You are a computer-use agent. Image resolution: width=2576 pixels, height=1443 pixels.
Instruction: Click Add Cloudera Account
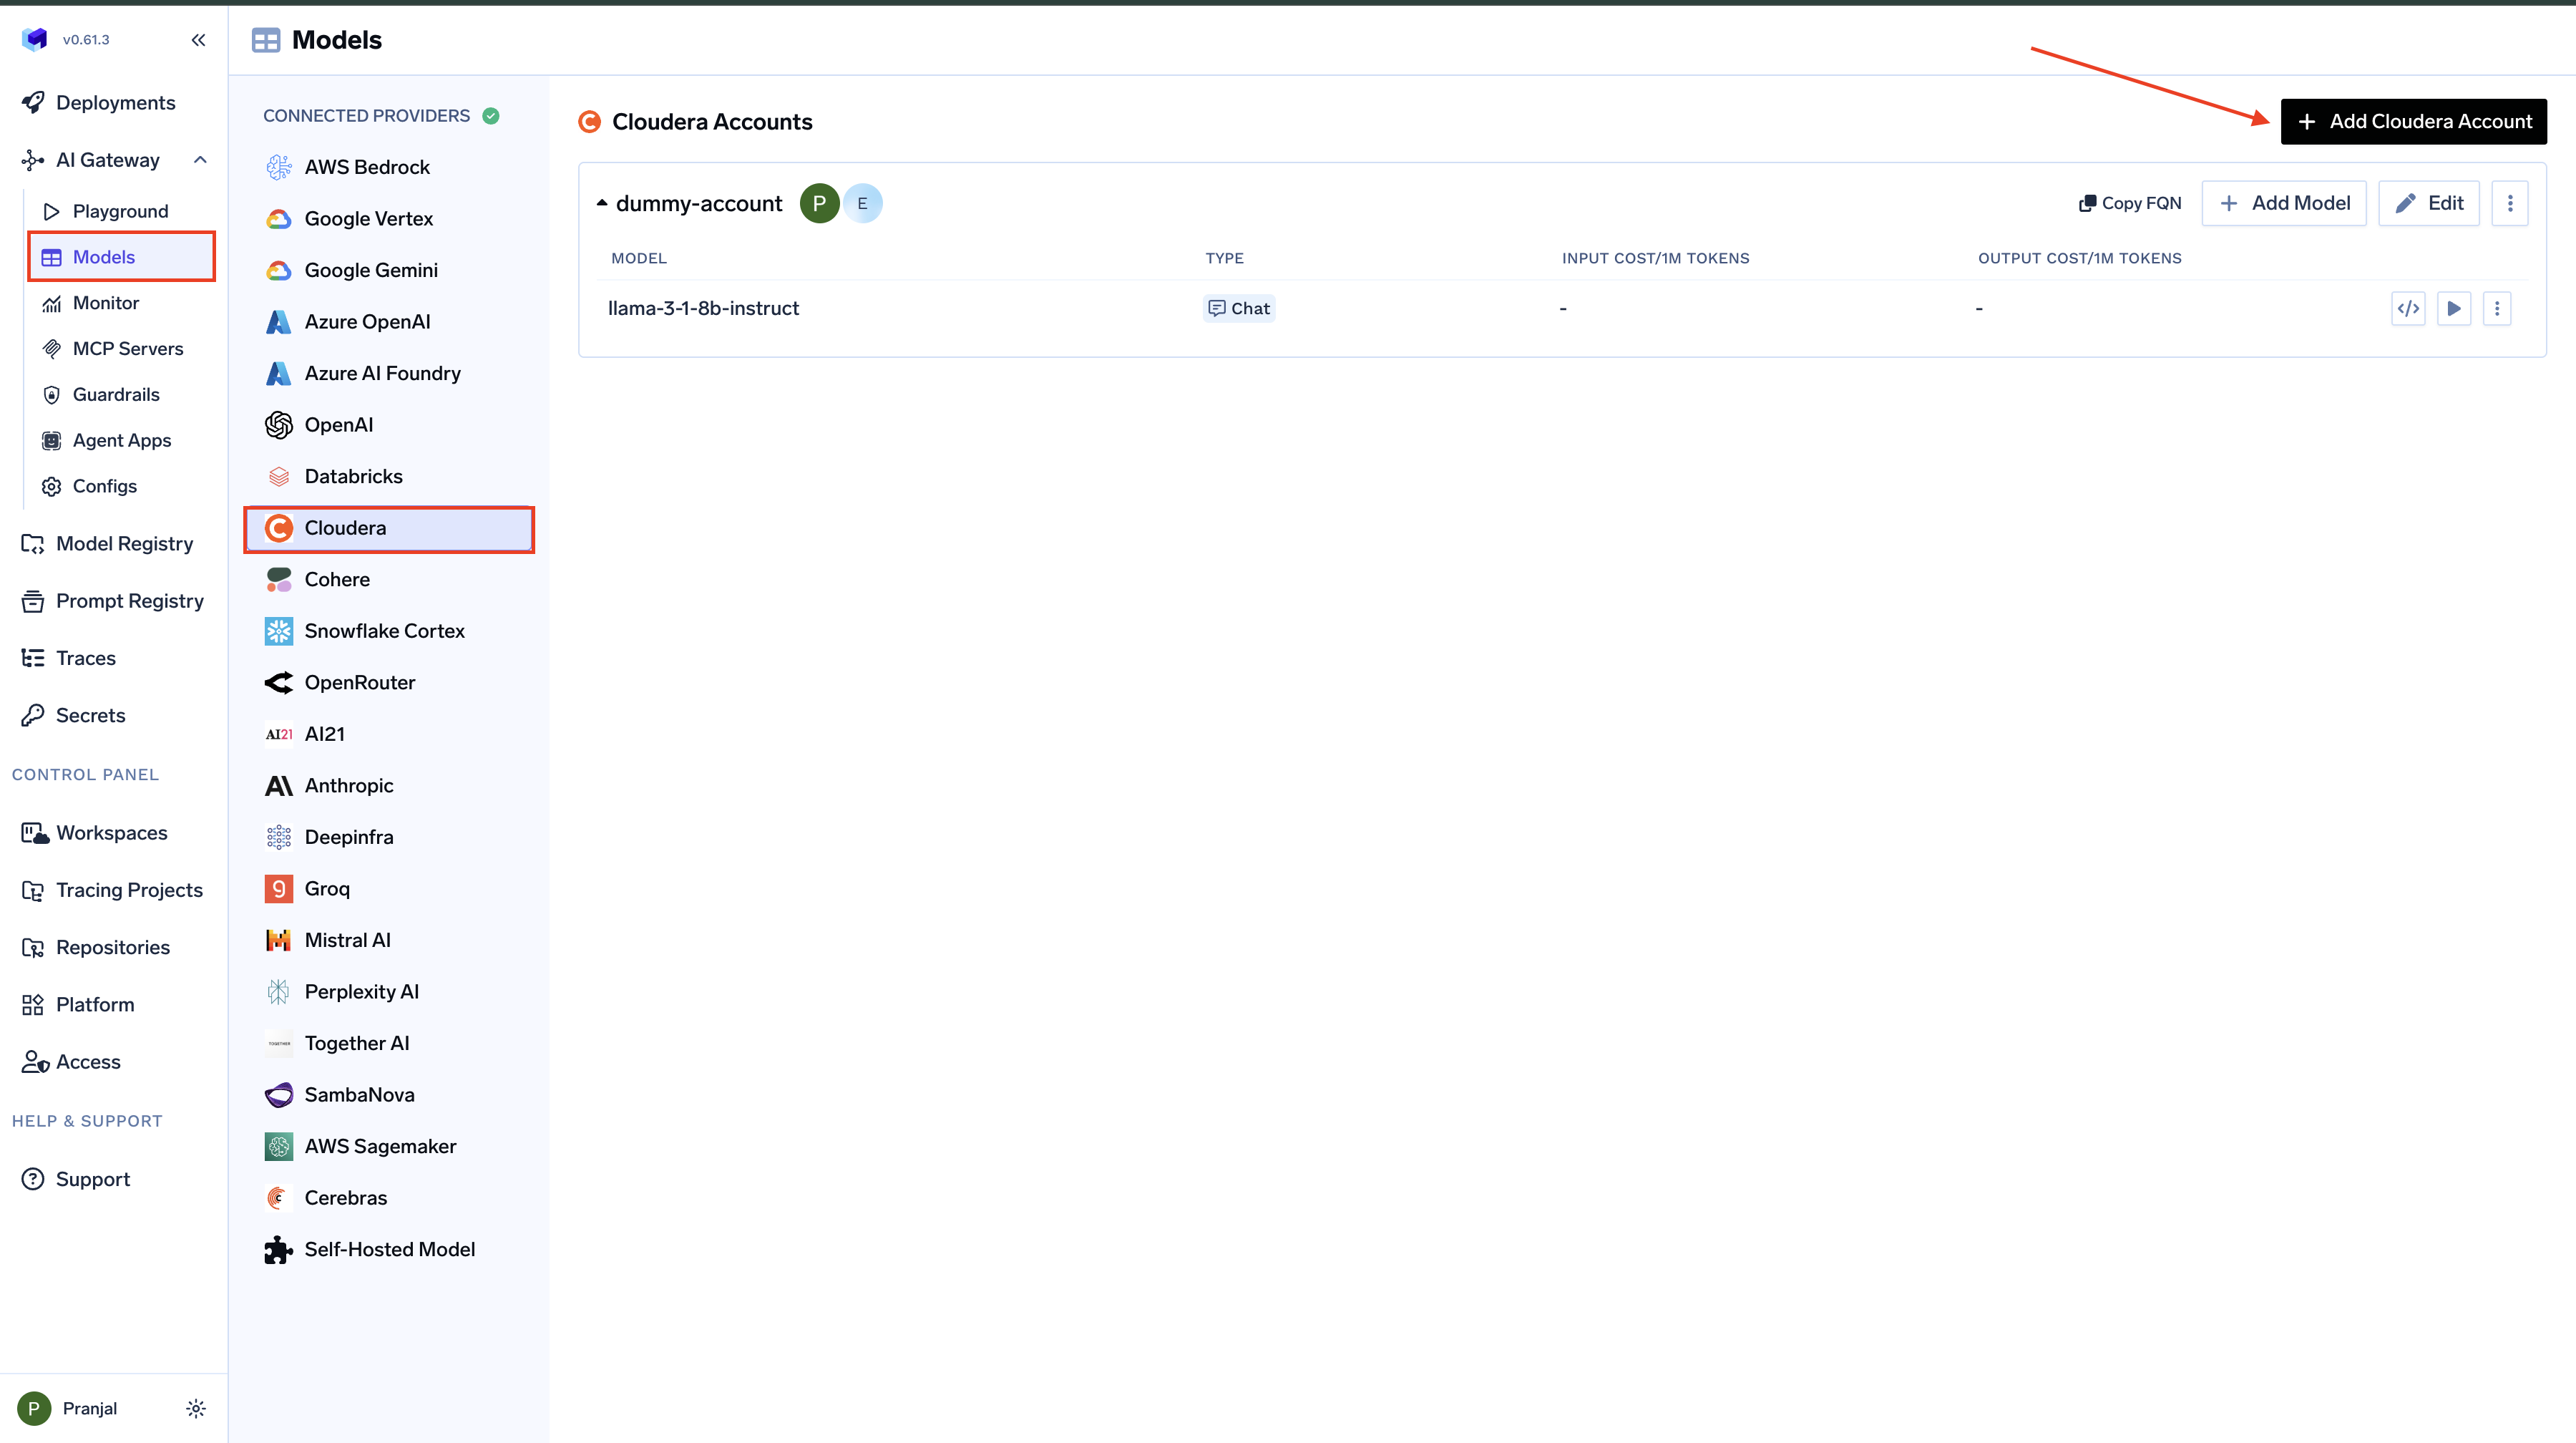[2413, 121]
